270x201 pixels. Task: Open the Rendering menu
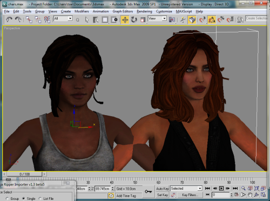click(144, 11)
